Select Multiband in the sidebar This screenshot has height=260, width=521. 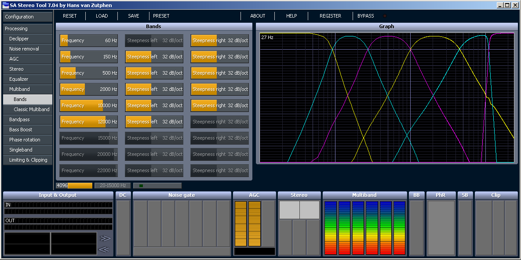(x=28, y=89)
